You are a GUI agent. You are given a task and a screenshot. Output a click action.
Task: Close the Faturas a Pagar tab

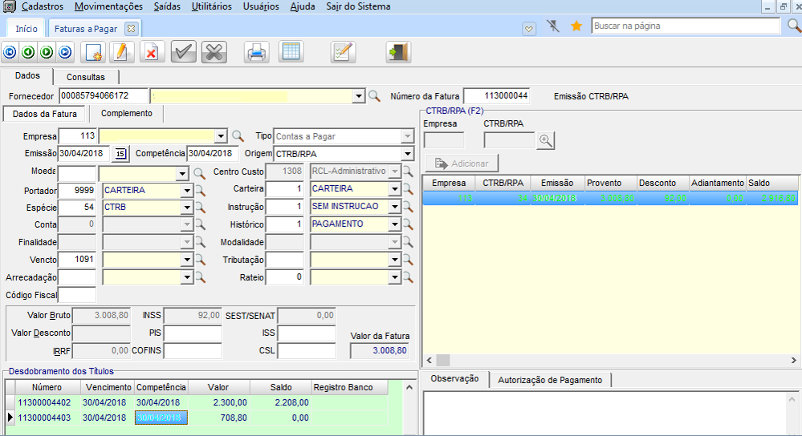pyautogui.click(x=132, y=28)
